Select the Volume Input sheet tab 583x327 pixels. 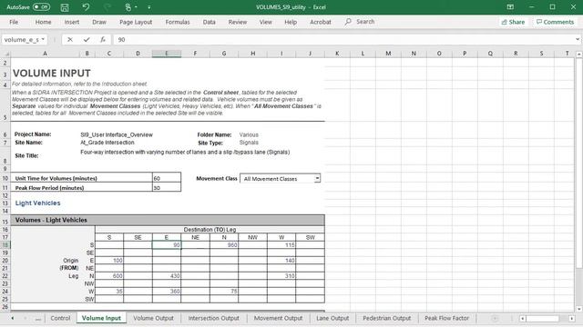pyautogui.click(x=101, y=318)
